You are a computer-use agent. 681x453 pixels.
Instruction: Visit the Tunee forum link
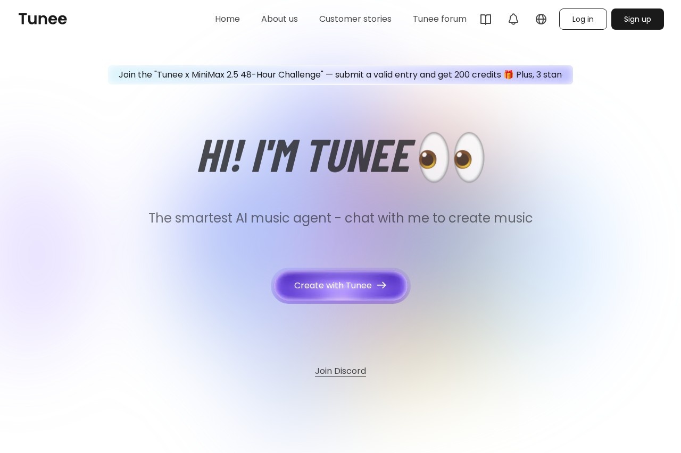(x=439, y=19)
